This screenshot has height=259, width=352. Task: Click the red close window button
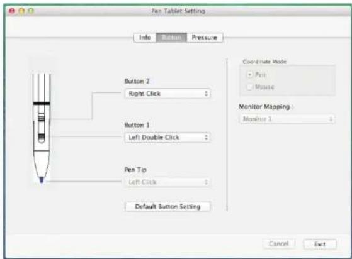[12, 11]
